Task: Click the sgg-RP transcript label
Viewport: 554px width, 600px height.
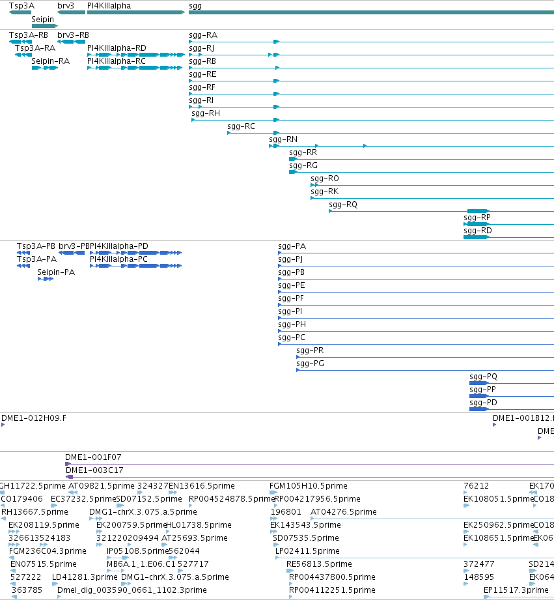Action: pos(477,218)
